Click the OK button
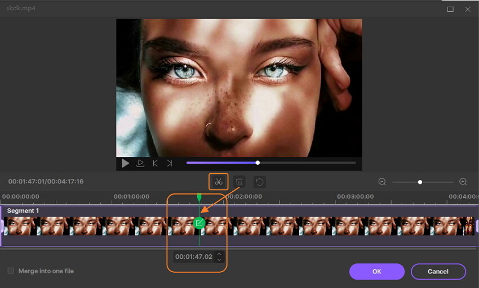The height and width of the screenshot is (288, 479). (x=376, y=272)
